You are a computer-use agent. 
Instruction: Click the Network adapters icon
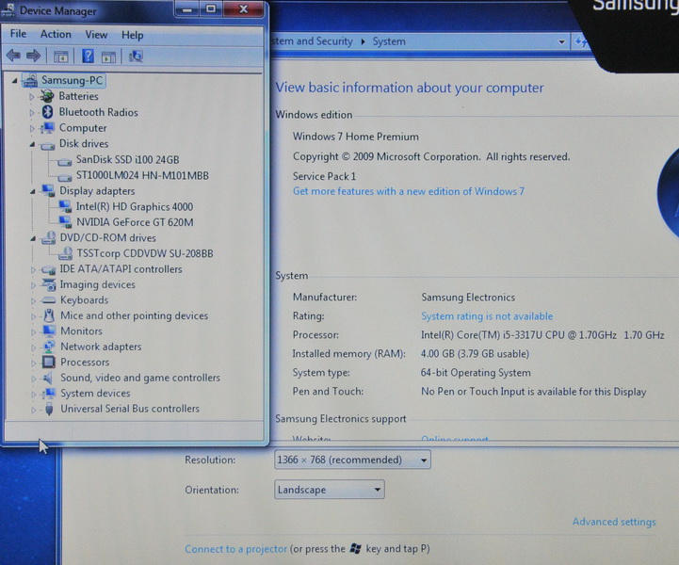point(49,347)
